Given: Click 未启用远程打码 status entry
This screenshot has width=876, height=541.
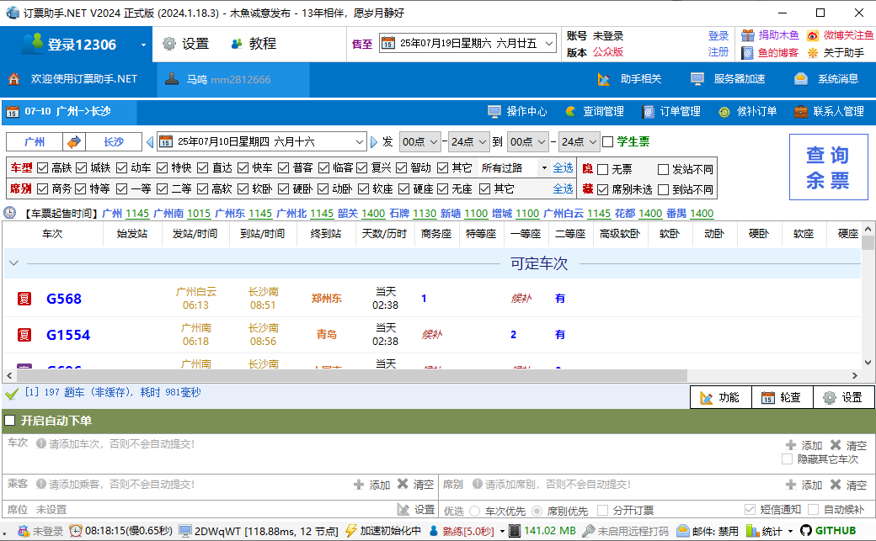Looking at the screenshot, I should pos(625,531).
